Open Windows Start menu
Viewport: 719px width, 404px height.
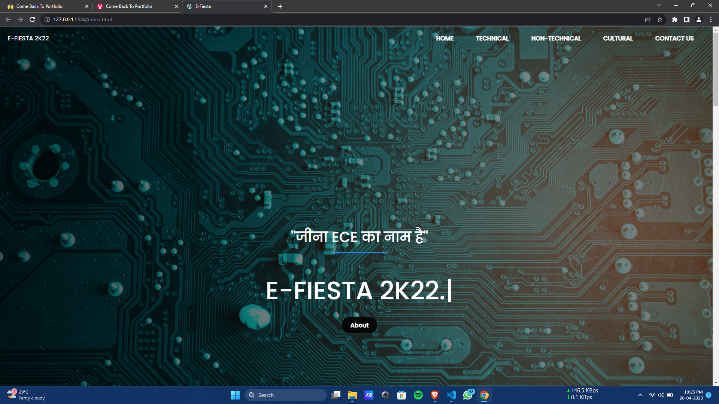pos(235,395)
